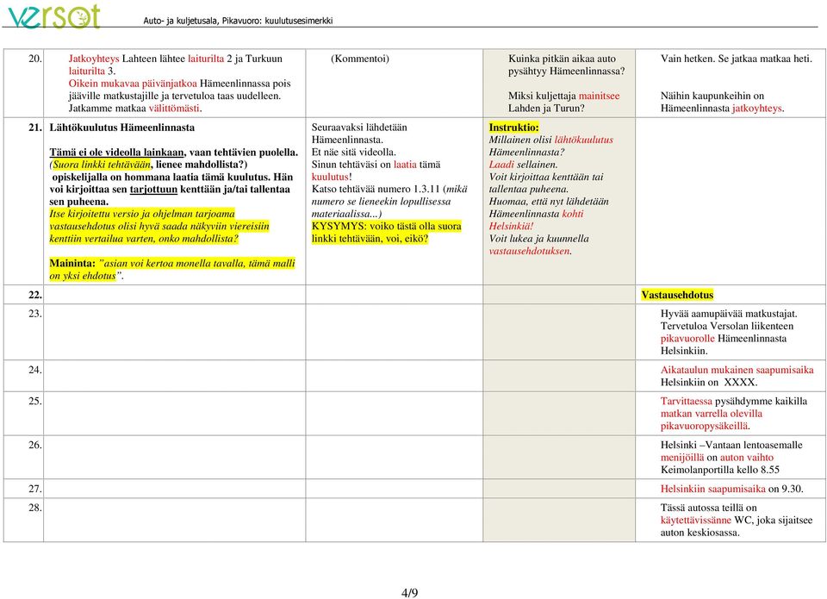Click 'Voit kirjoittaa kenttään tai' text

pos(546,177)
